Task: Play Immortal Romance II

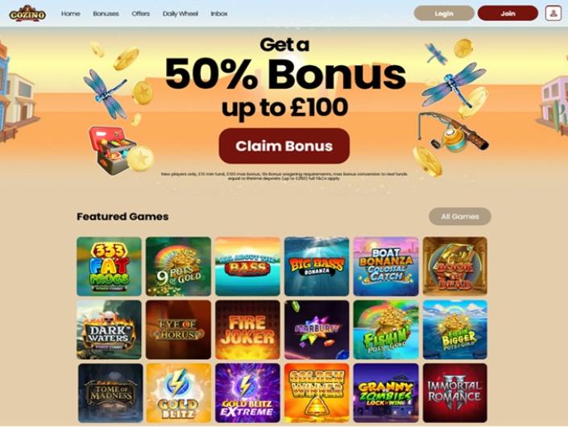Action: click(x=455, y=393)
